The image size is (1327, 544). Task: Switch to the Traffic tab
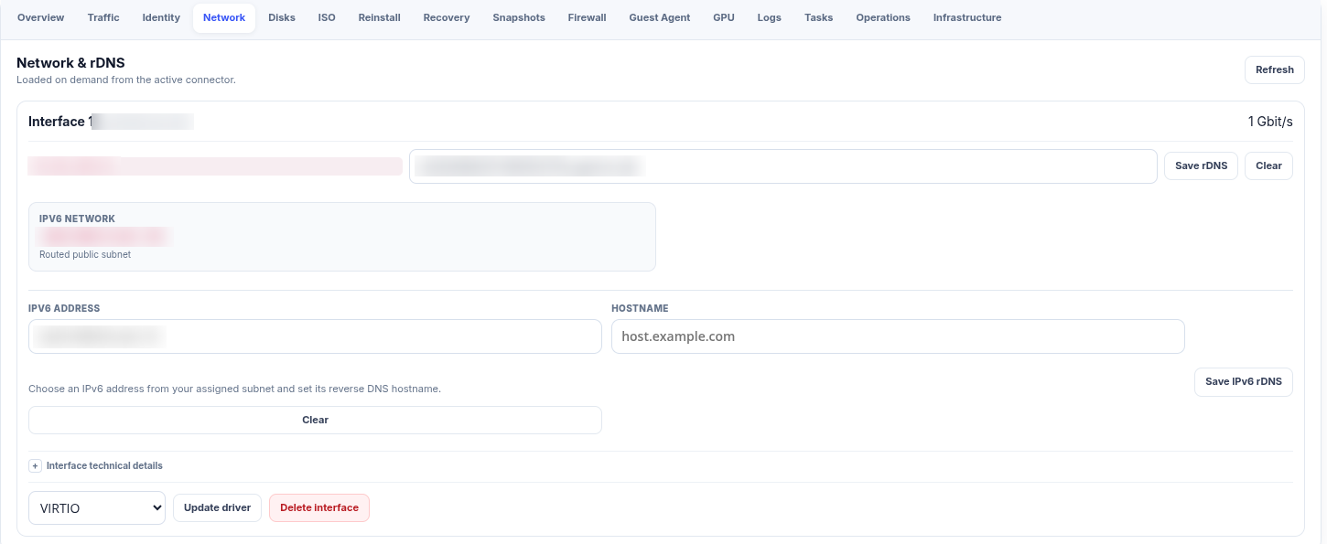[103, 17]
